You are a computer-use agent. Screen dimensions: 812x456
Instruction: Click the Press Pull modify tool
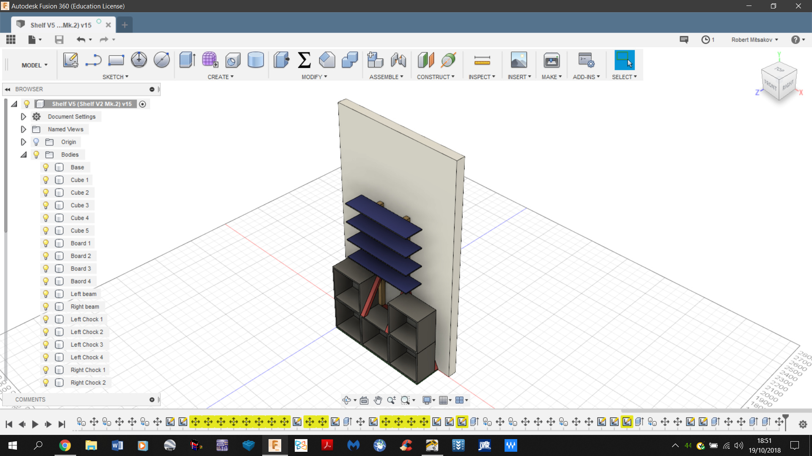[281, 60]
